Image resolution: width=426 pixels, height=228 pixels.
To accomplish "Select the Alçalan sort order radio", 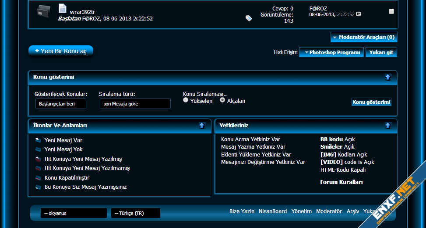I will (222, 100).
